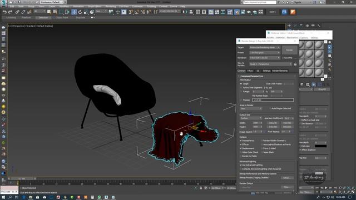Image resolution: width=356 pixels, height=200 pixels.
Task: Toggle the Percent Snap tool
Action: [143, 12]
